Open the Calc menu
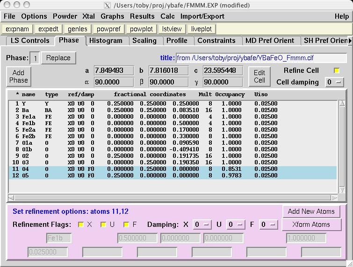The image size is (353, 267). click(x=167, y=16)
